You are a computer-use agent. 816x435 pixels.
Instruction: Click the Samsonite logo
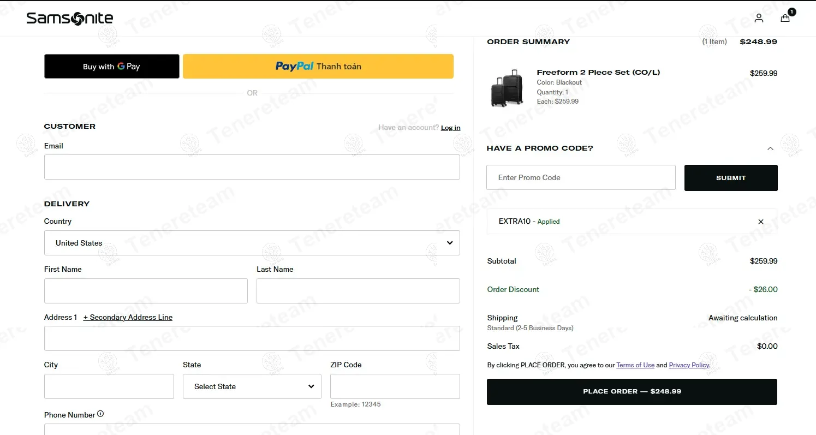coord(69,18)
